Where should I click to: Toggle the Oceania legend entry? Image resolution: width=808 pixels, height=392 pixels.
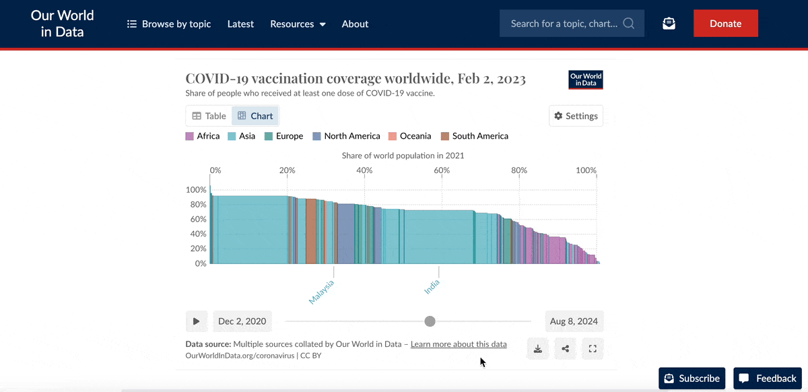(x=410, y=135)
